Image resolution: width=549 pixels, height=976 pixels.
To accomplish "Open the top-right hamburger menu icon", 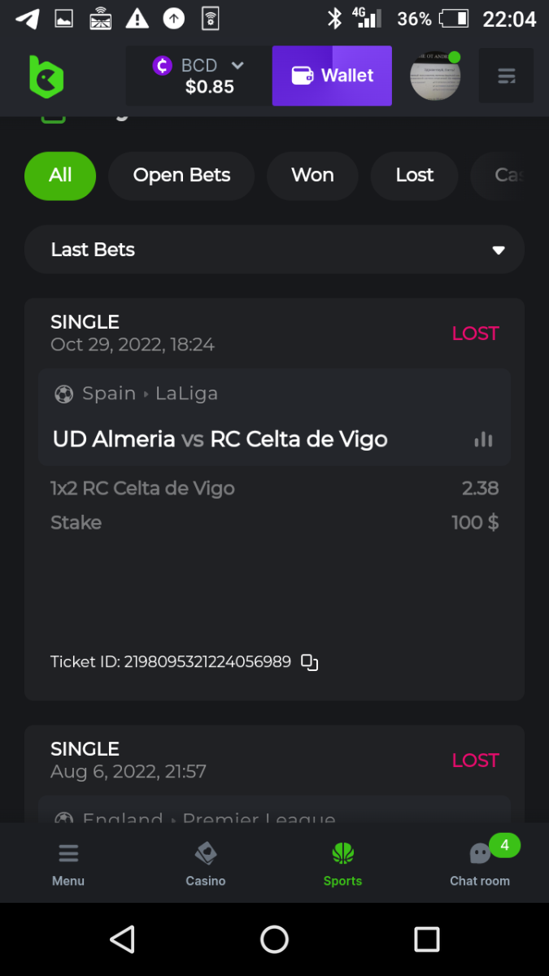I will (x=506, y=76).
